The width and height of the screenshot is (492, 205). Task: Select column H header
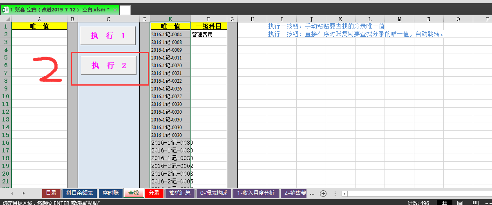pos(252,19)
